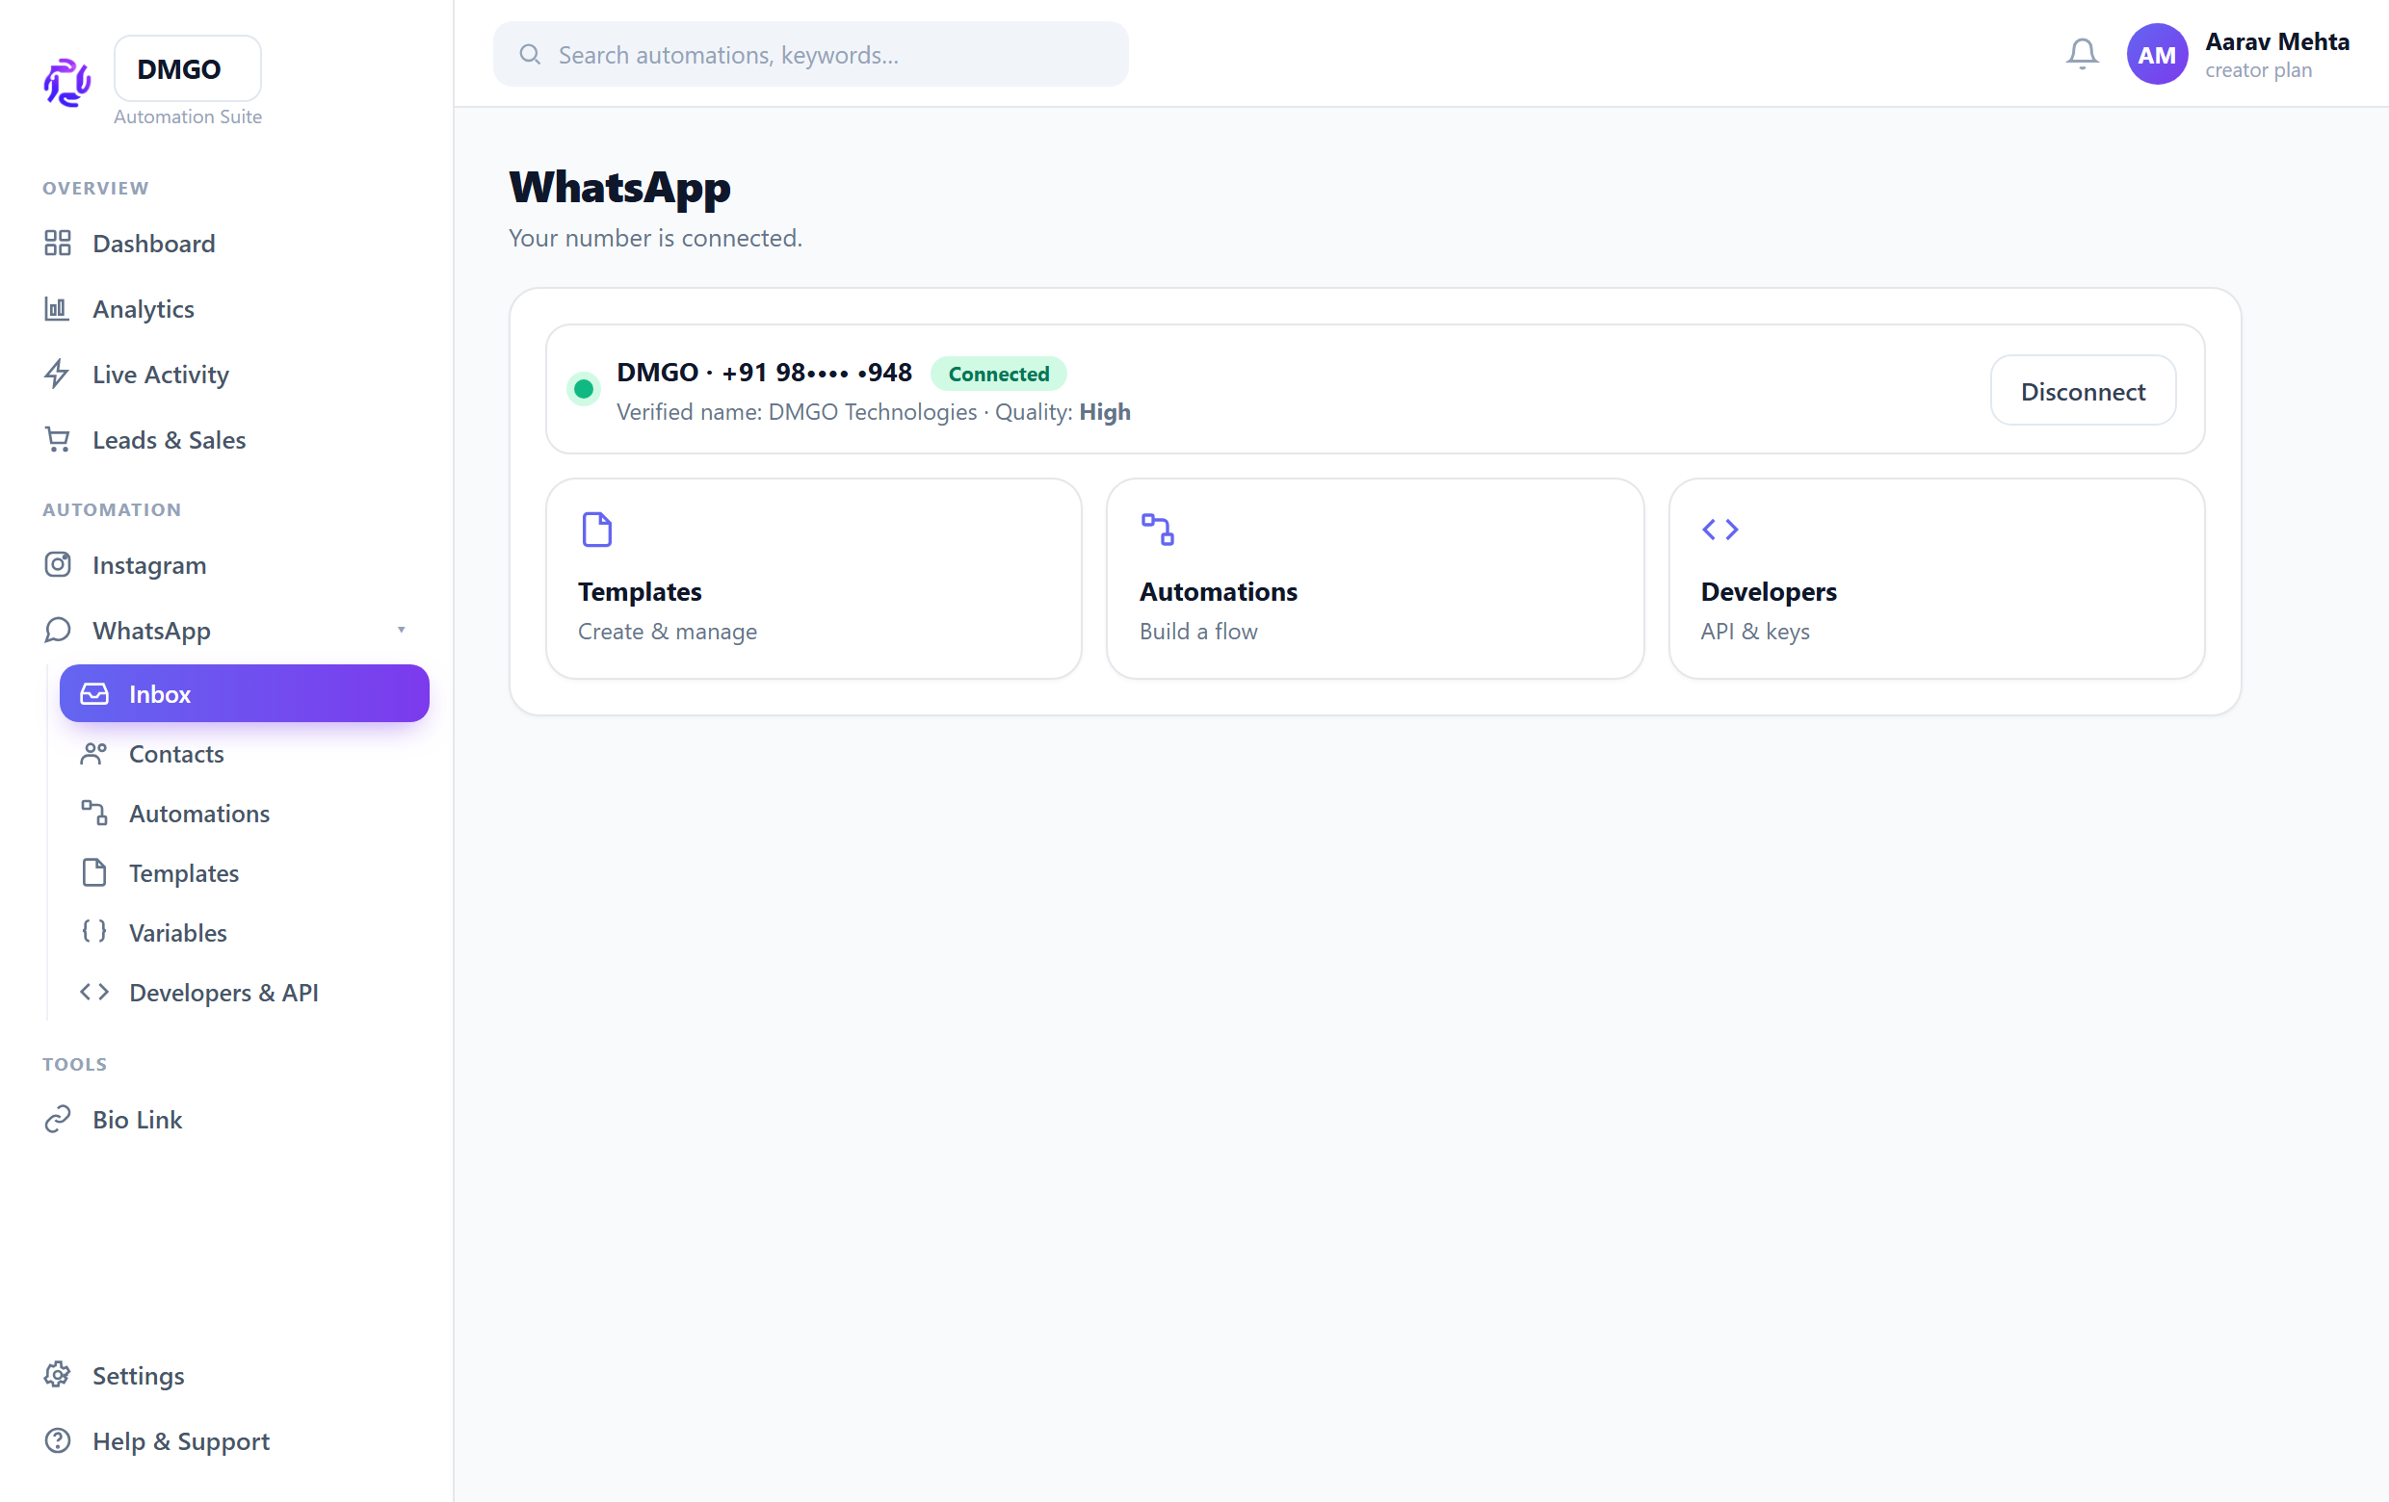Click the Bio Link chain icon
The image size is (2389, 1502).
pyautogui.click(x=58, y=1119)
